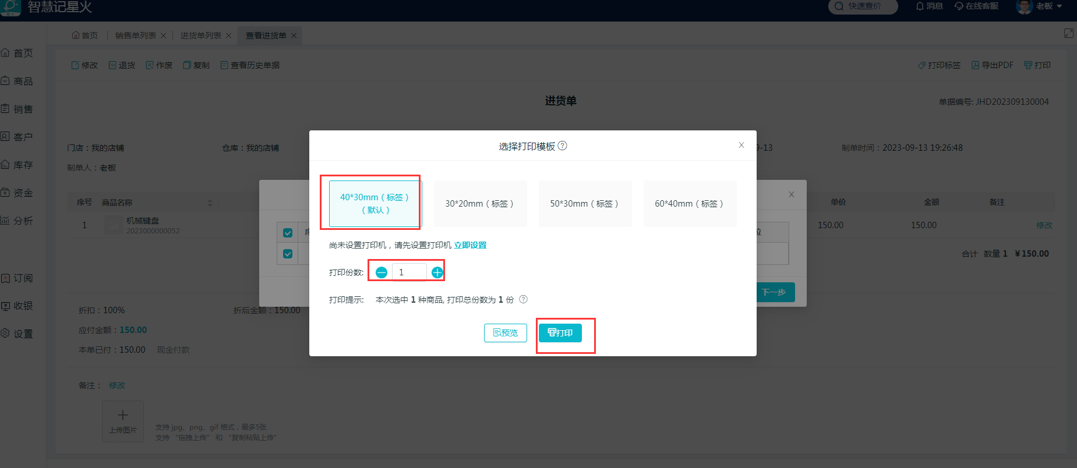Click the 预览 preview button
Screen dimensions: 1077x468
click(x=505, y=333)
